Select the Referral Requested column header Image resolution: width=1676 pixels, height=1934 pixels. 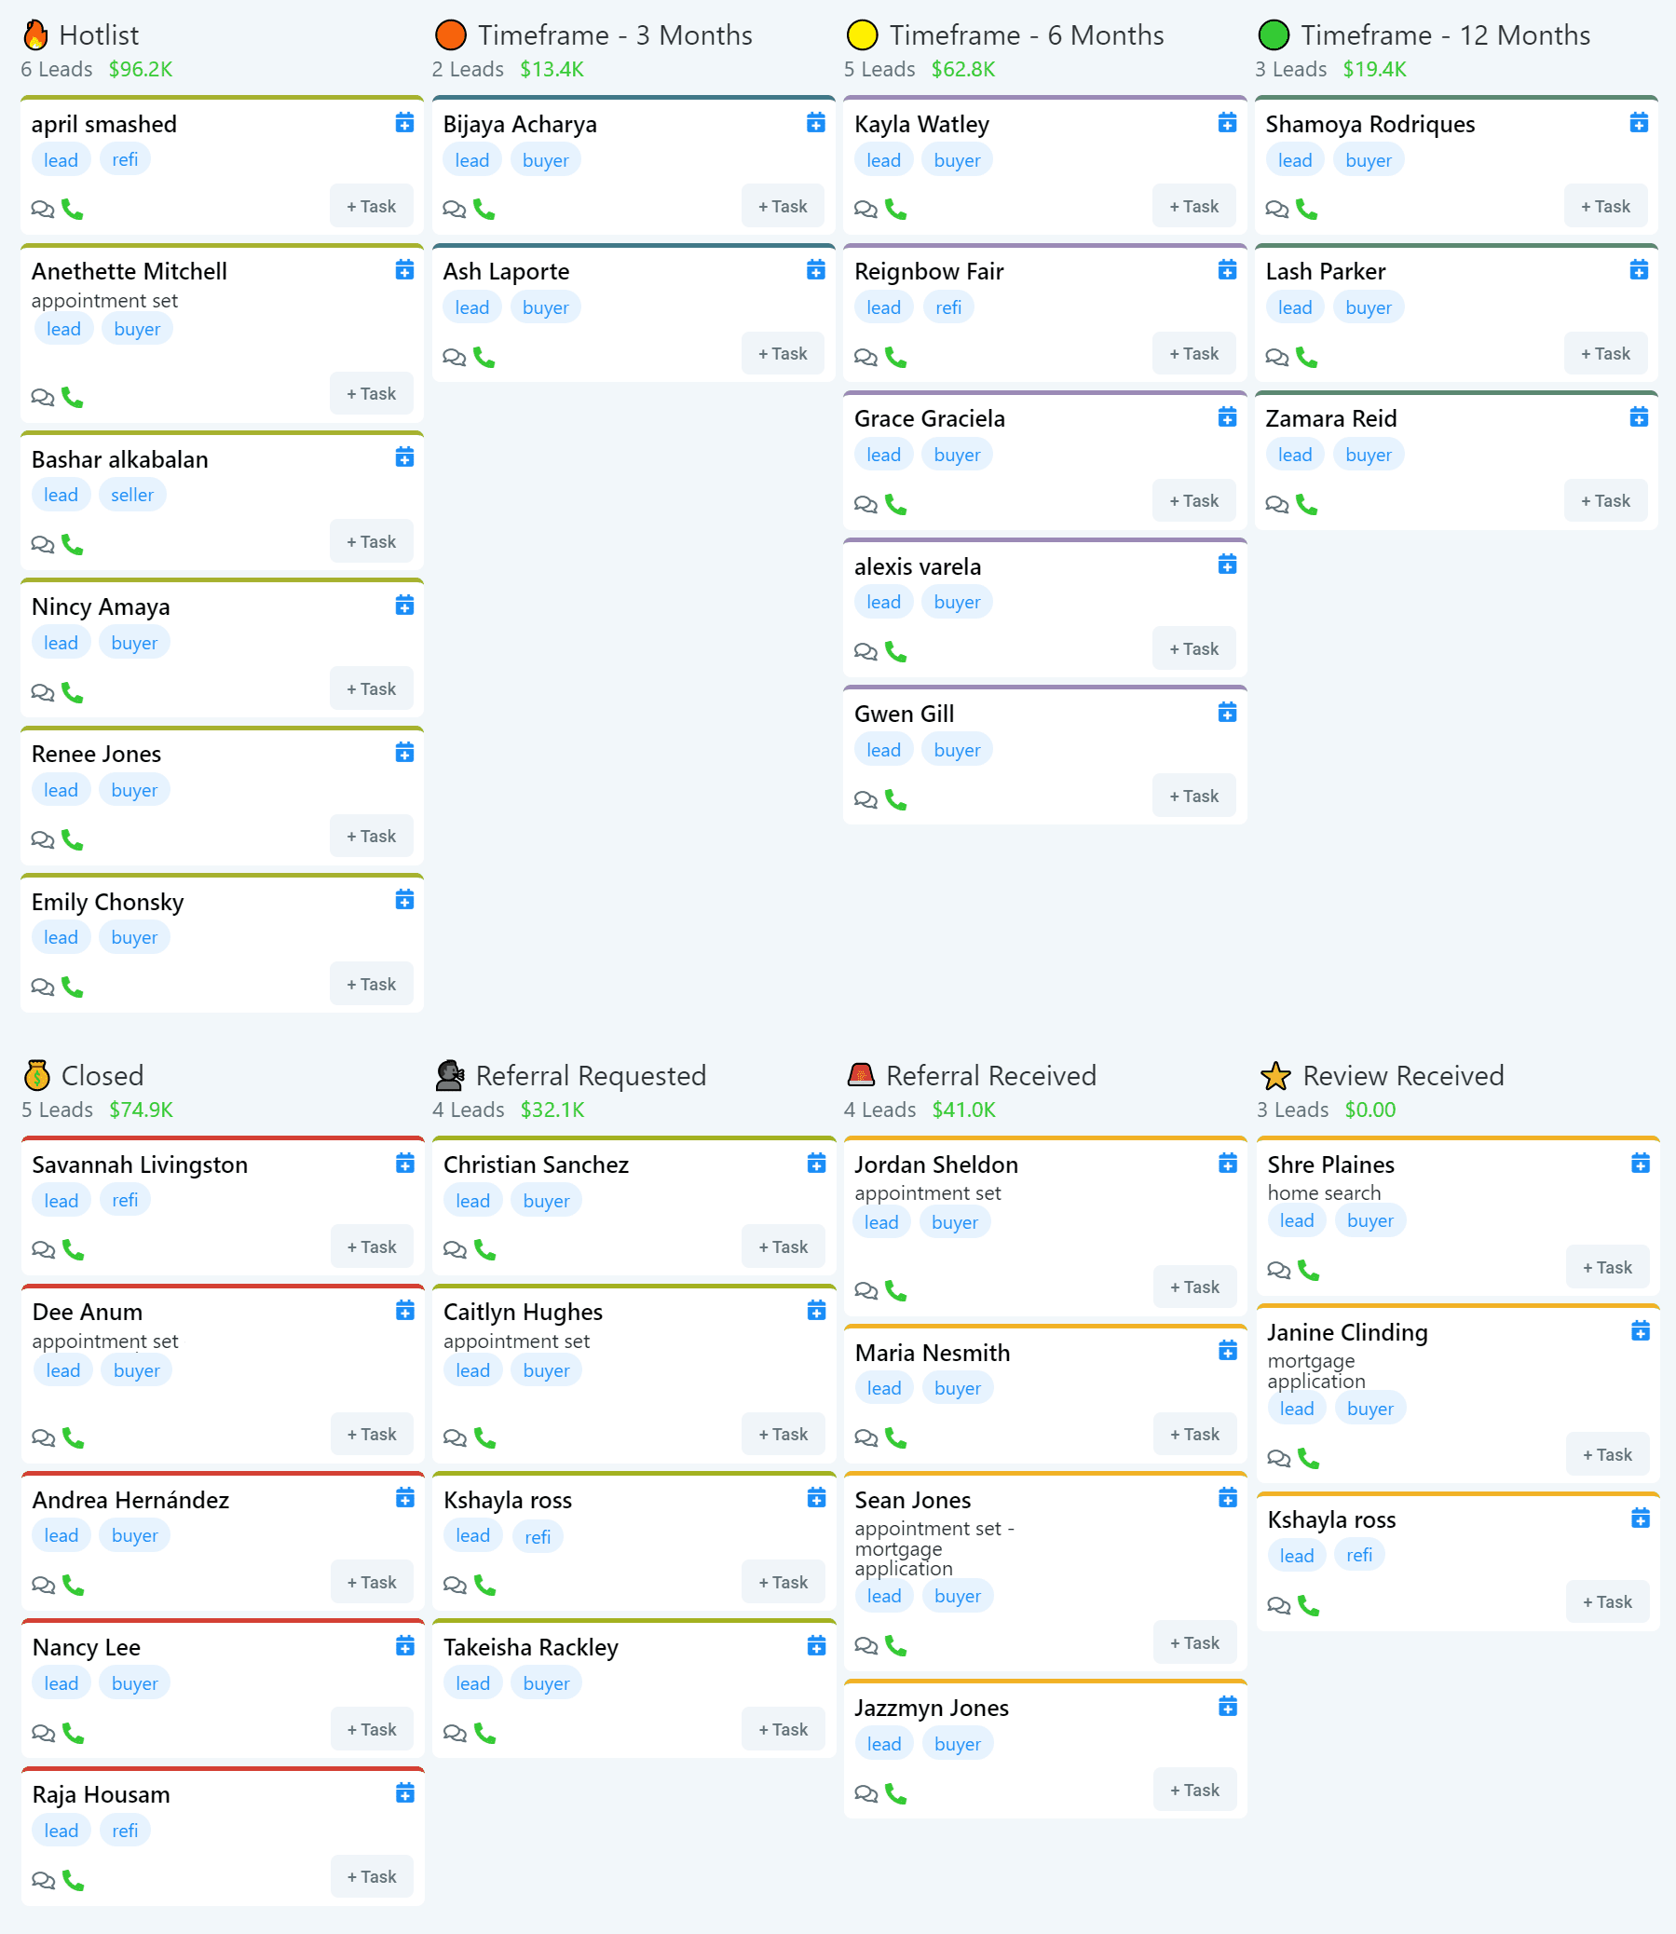click(x=590, y=1076)
